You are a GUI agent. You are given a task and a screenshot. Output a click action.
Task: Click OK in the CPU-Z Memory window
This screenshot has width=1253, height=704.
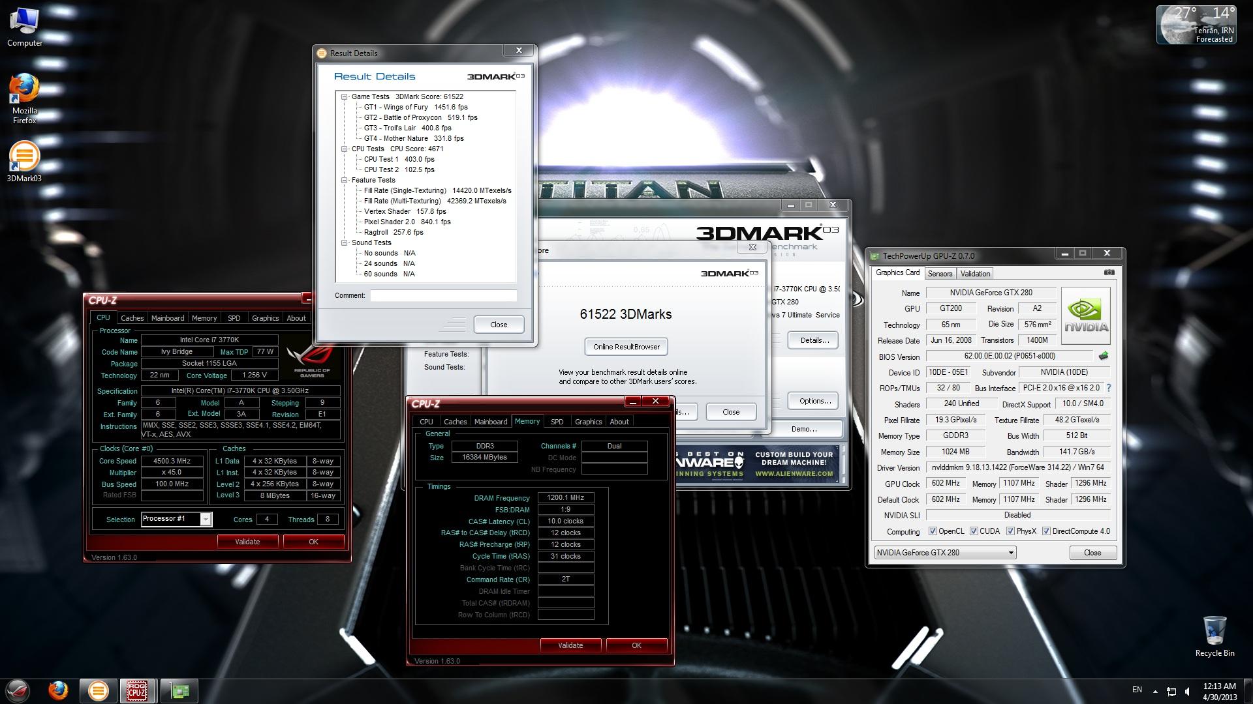636,645
